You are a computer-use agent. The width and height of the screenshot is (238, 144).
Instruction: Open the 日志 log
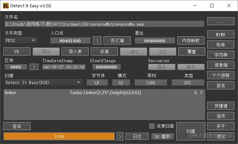click(x=137, y=136)
